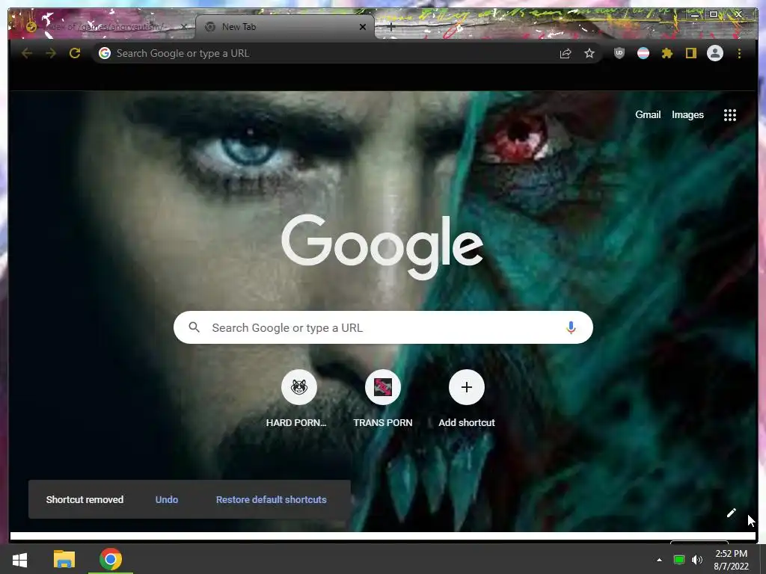Viewport: 766px width, 574px height.
Task: Click the Google logo
Action: [x=382, y=247]
